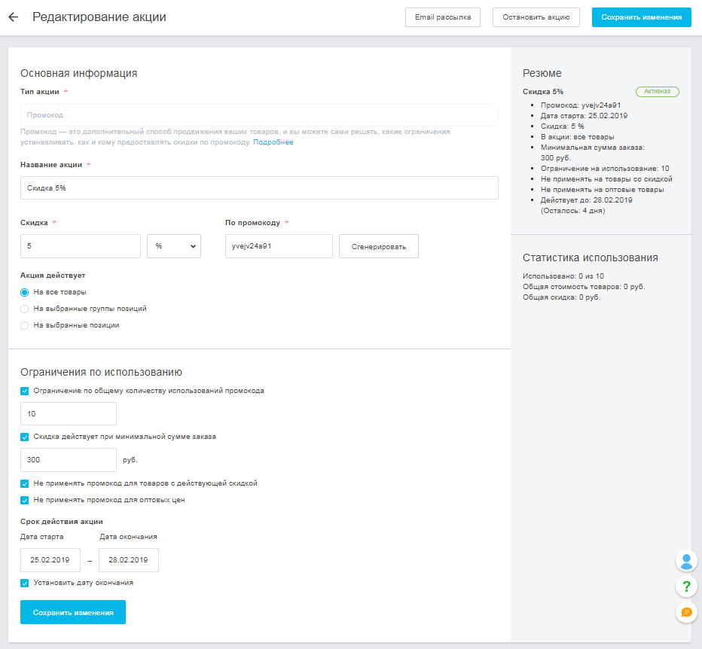Choose 'На выбранные группы позиций' radio button

25,309
